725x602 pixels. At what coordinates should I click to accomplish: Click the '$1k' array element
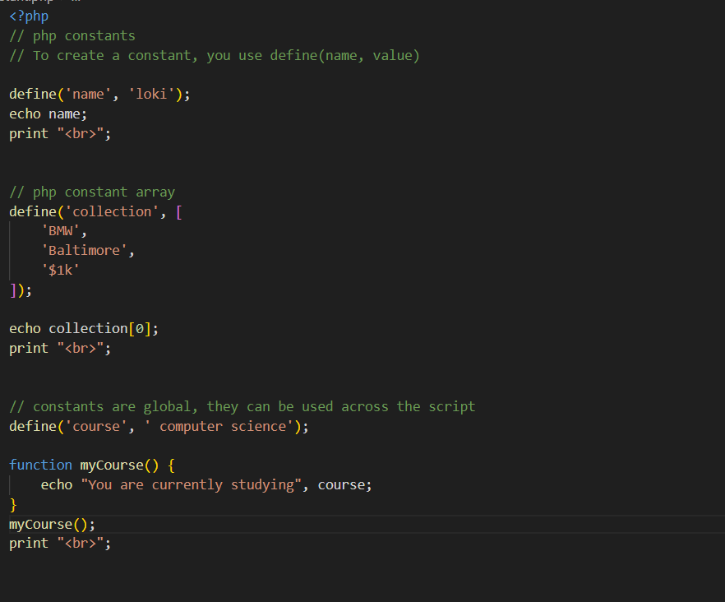pos(61,271)
